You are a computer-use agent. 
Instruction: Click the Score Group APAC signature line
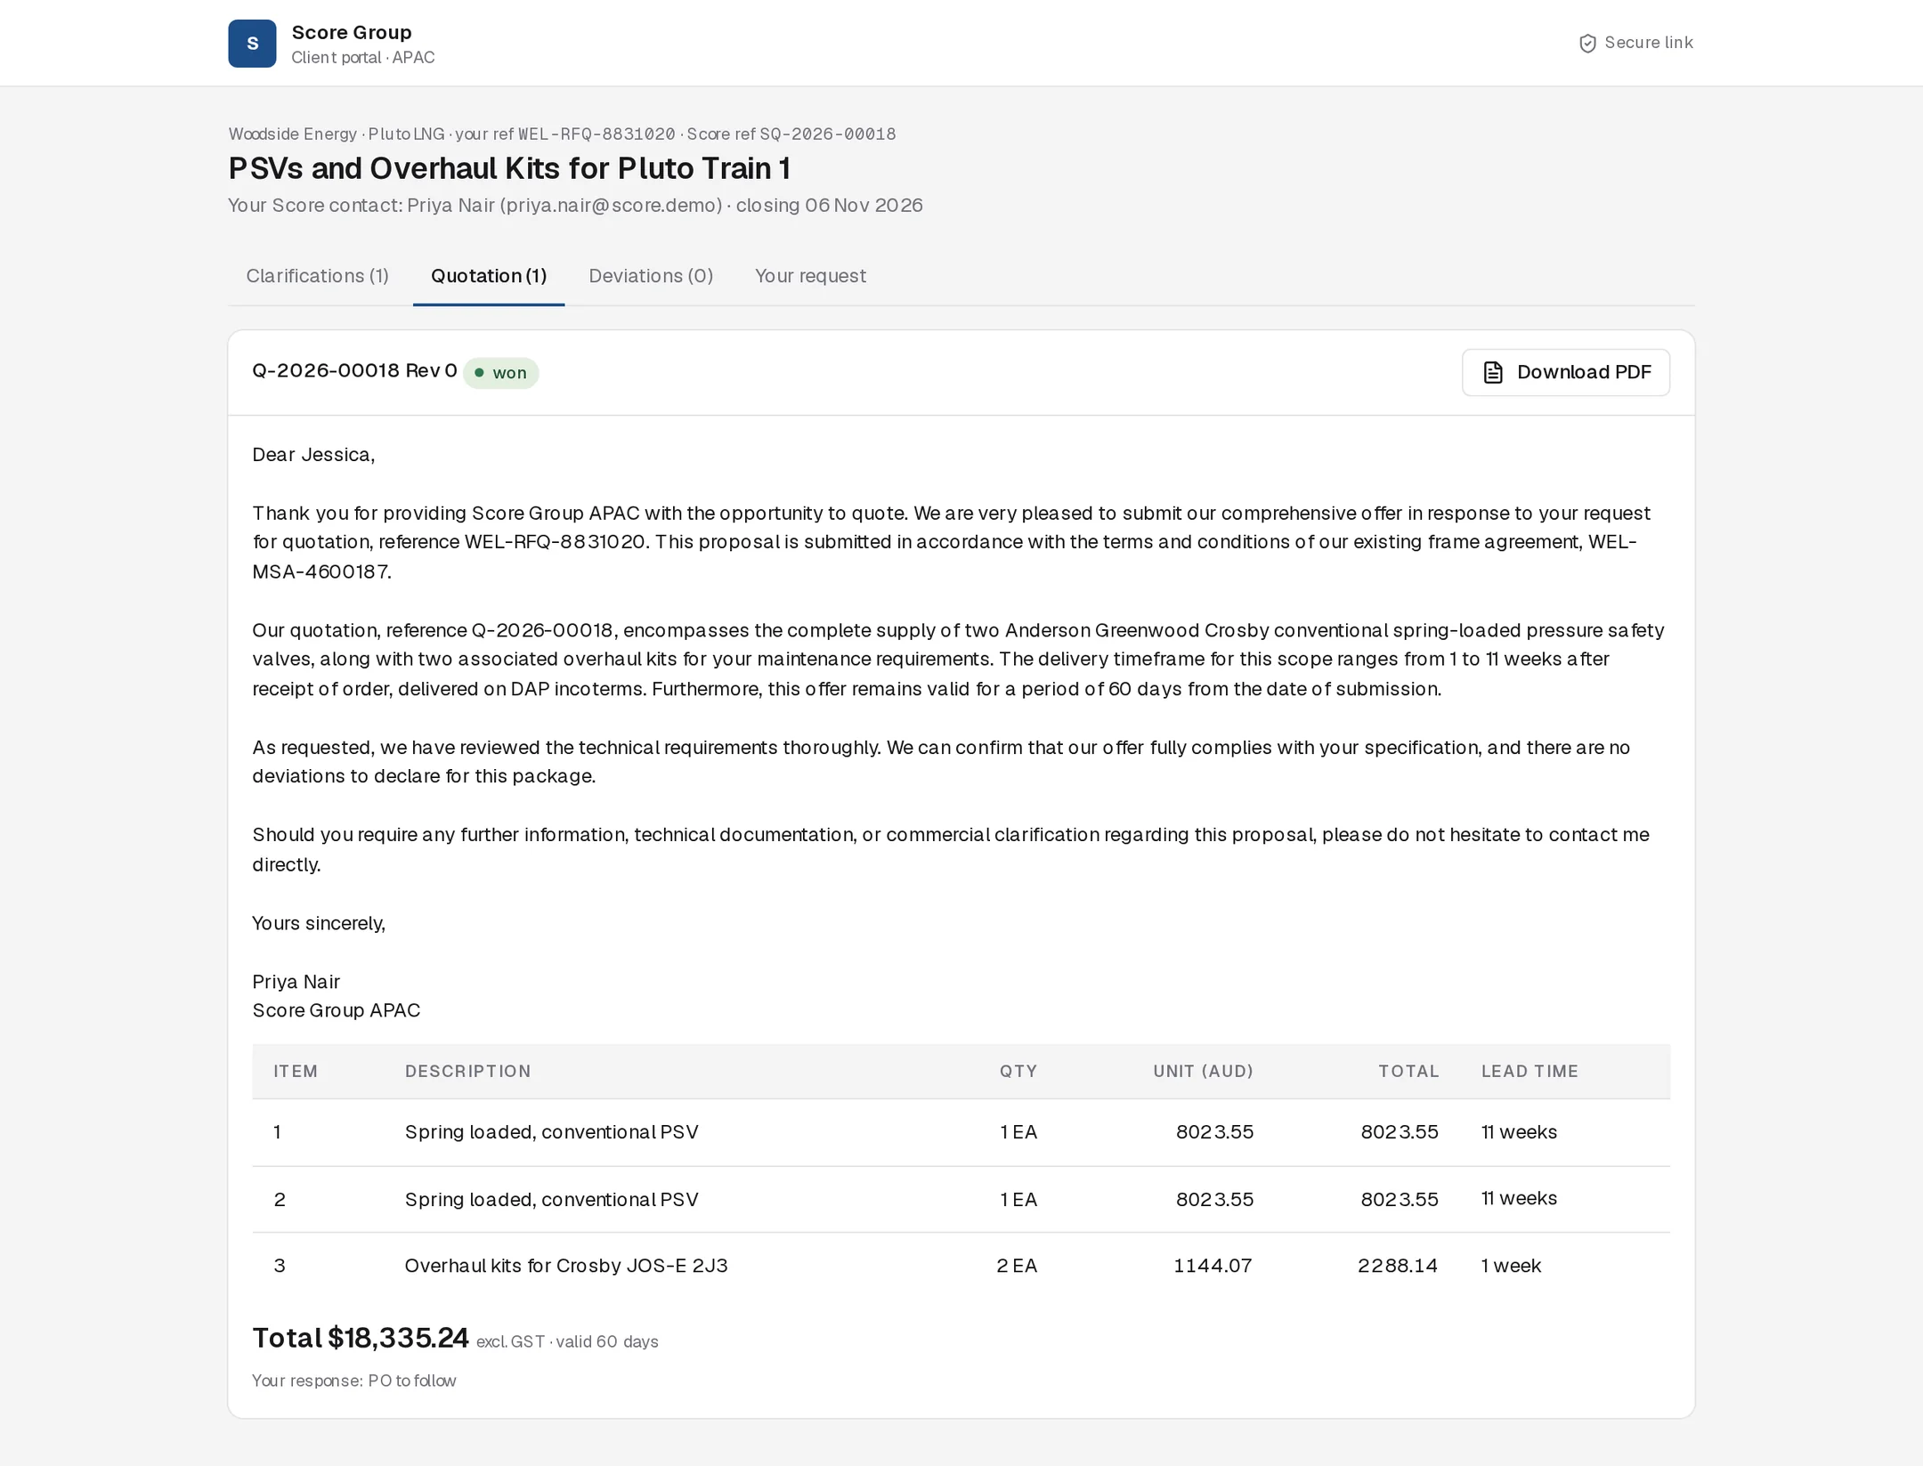click(337, 1011)
